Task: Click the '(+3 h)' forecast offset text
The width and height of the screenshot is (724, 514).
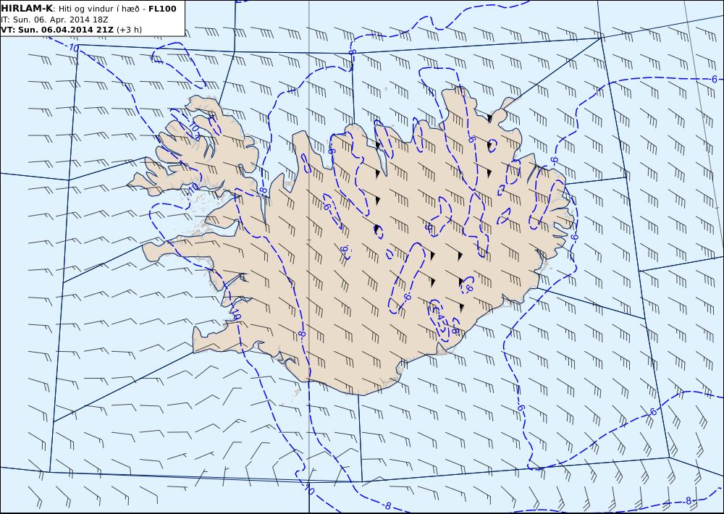Action: tap(130, 30)
